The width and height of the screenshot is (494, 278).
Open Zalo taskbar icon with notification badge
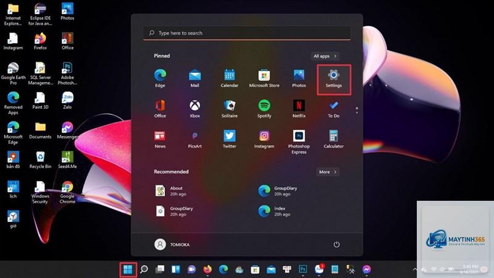pyautogui.click(x=319, y=269)
